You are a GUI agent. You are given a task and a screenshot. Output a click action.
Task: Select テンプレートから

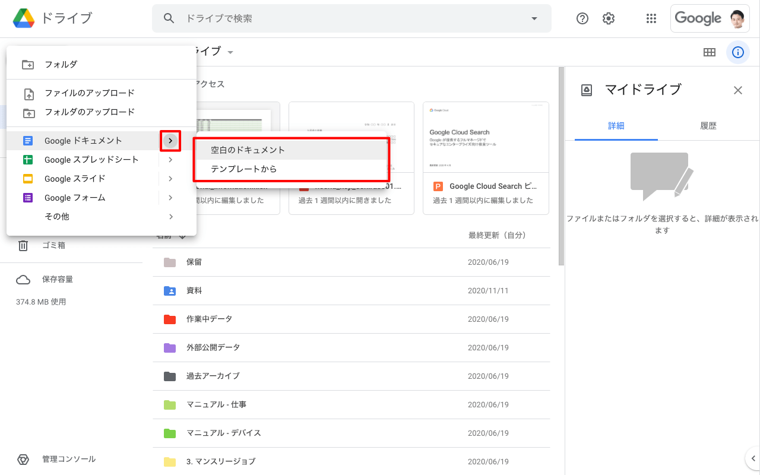[x=292, y=169]
